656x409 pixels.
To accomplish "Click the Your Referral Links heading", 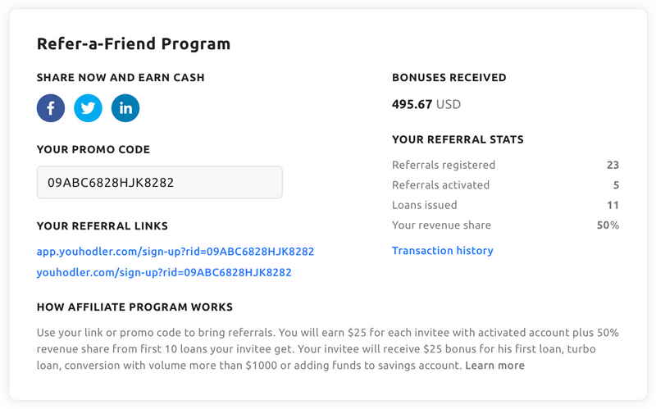I will coord(102,226).
